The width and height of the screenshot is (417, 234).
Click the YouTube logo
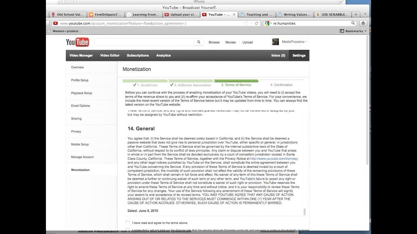pyautogui.click(x=78, y=42)
